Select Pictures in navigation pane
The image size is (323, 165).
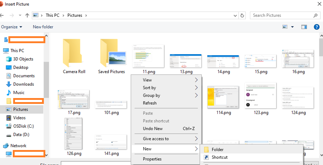[20, 109]
